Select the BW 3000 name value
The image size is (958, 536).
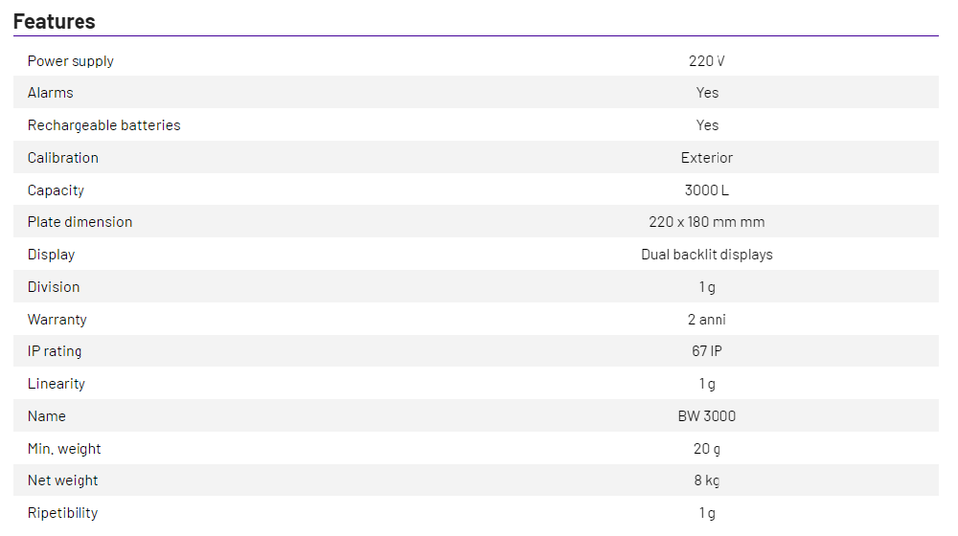tap(707, 416)
